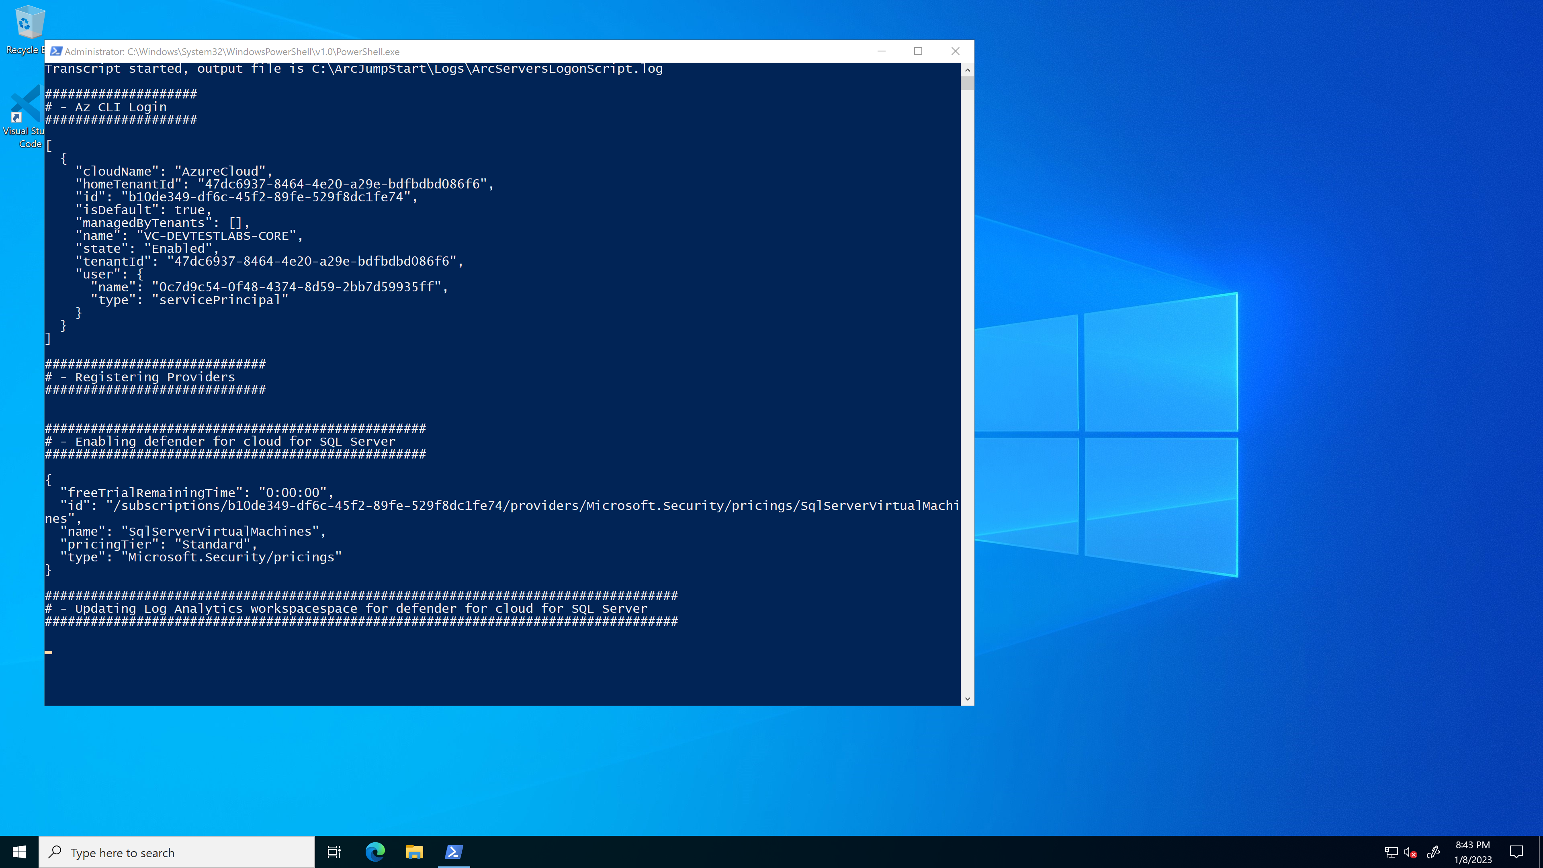Click the PowerShell icon in title bar
The height and width of the screenshot is (868, 1543).
(x=56, y=51)
